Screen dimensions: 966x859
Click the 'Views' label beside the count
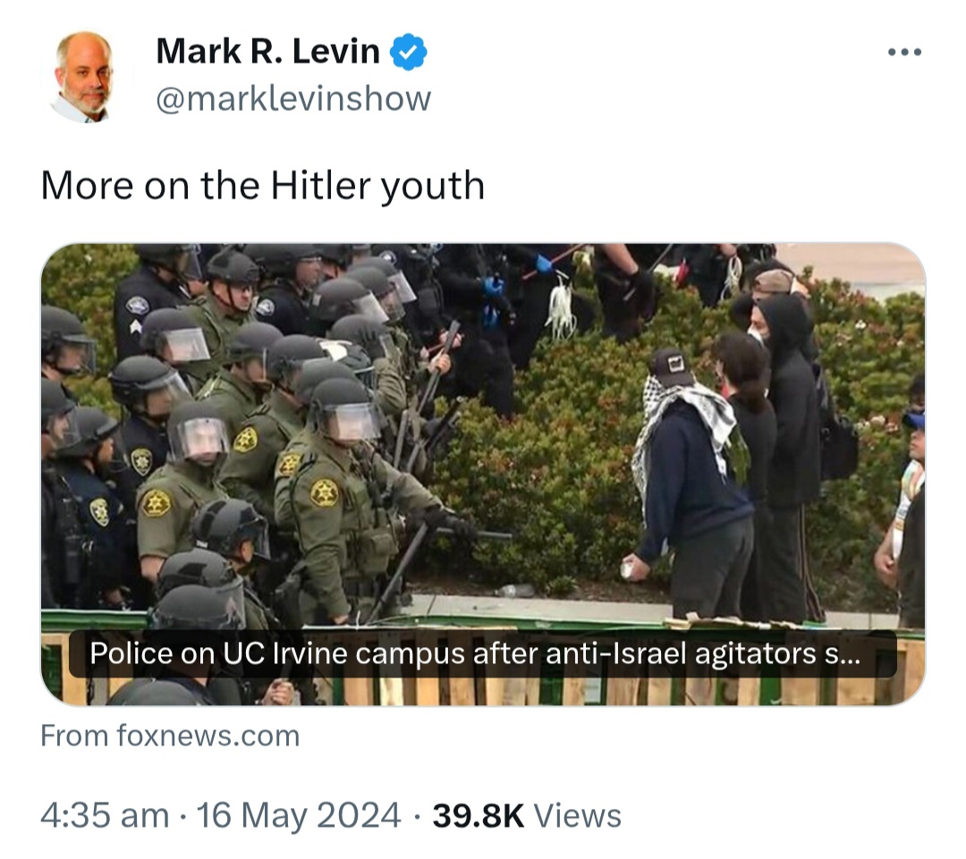click(x=577, y=816)
